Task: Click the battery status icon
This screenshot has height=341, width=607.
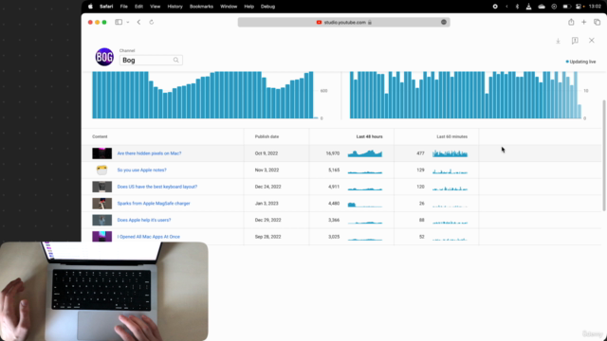Action: (566, 7)
